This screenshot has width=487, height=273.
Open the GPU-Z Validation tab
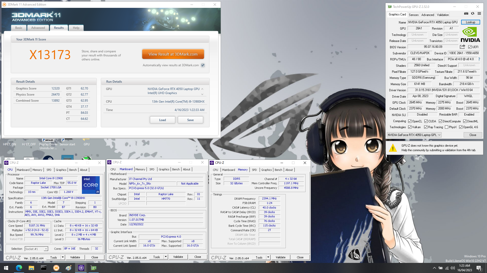[x=443, y=15]
